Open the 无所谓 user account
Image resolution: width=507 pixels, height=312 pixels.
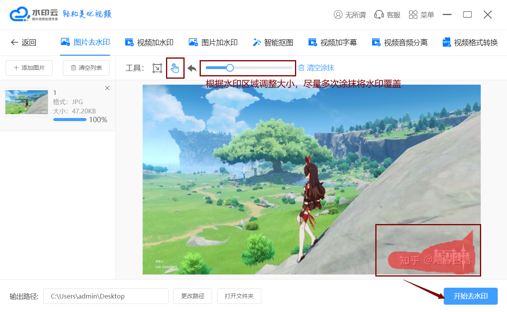click(x=350, y=15)
